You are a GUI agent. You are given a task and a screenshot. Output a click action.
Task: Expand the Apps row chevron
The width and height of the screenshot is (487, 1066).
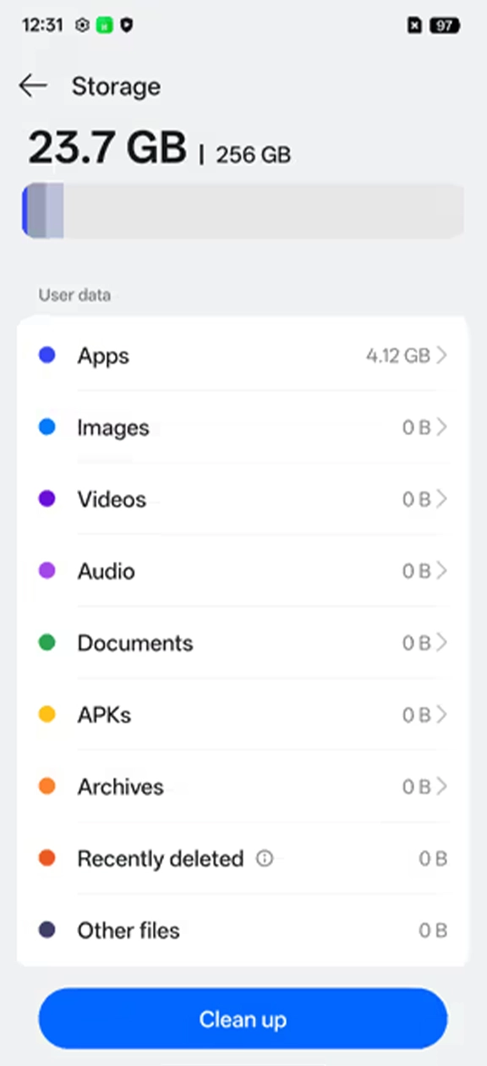coord(441,355)
